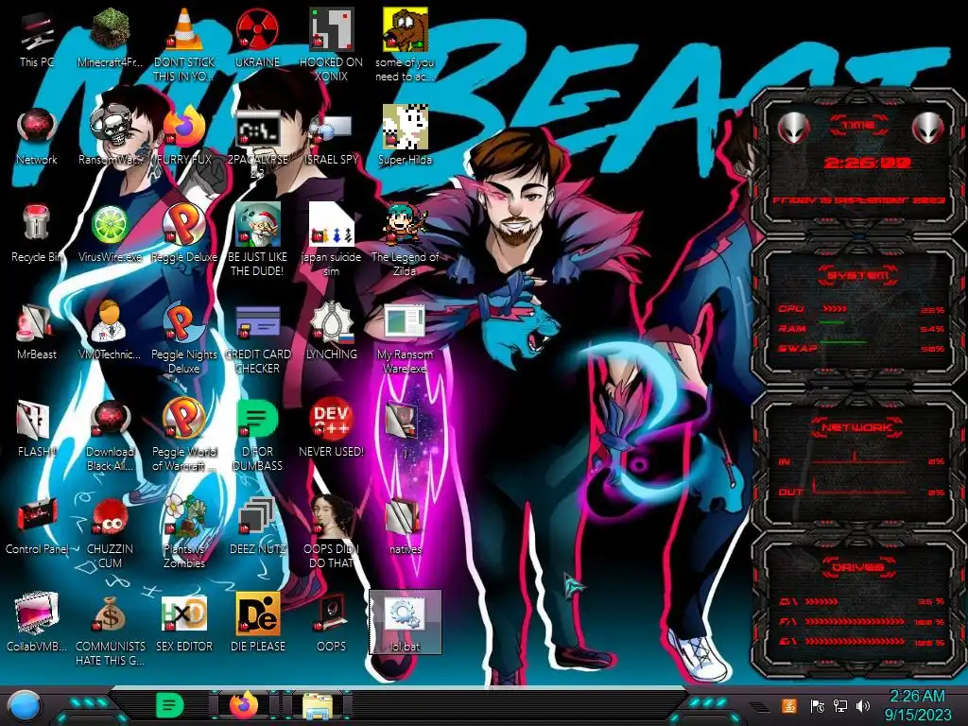Open the taskbar clock showing 2:26 AM
Image resolution: width=968 pixels, height=726 pixels.
pos(917,705)
